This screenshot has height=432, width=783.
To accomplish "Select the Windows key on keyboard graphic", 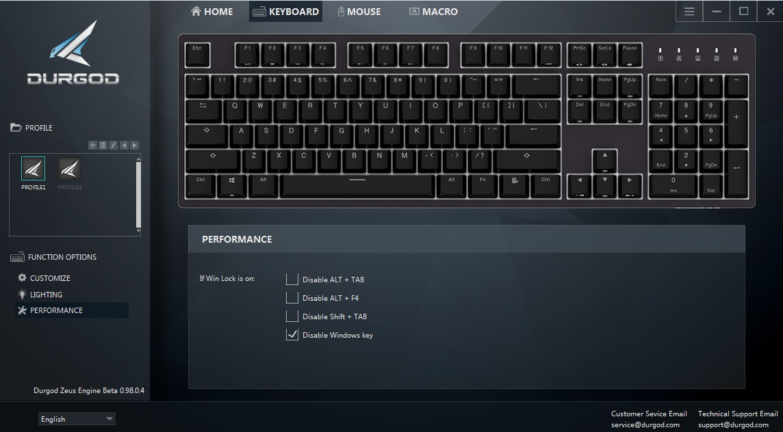I will 232,185.
